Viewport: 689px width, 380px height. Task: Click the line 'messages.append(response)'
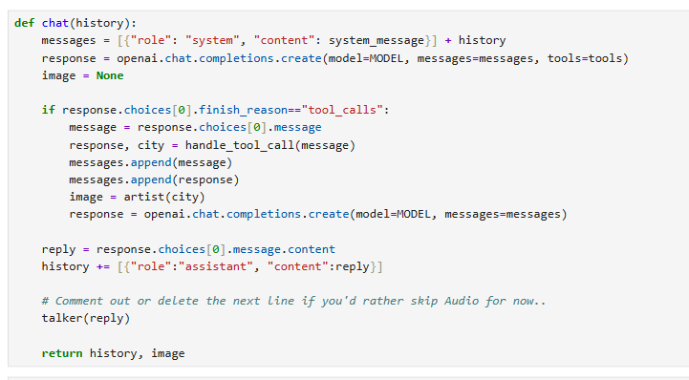(x=154, y=179)
